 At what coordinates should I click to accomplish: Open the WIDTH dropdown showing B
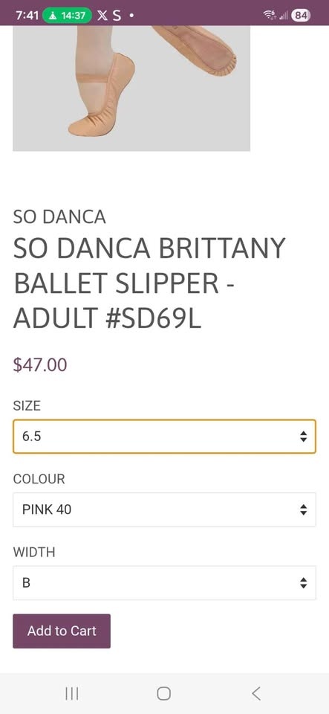164,583
